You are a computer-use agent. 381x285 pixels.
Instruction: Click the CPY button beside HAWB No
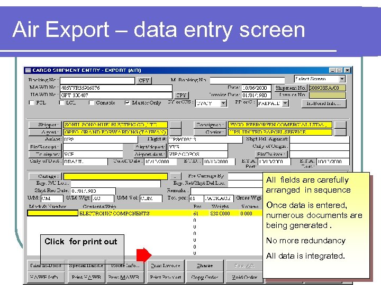click(182, 95)
